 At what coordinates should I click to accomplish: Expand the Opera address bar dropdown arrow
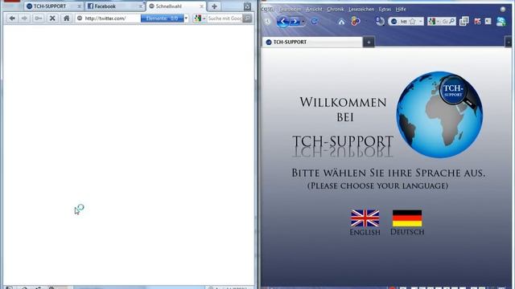point(186,18)
